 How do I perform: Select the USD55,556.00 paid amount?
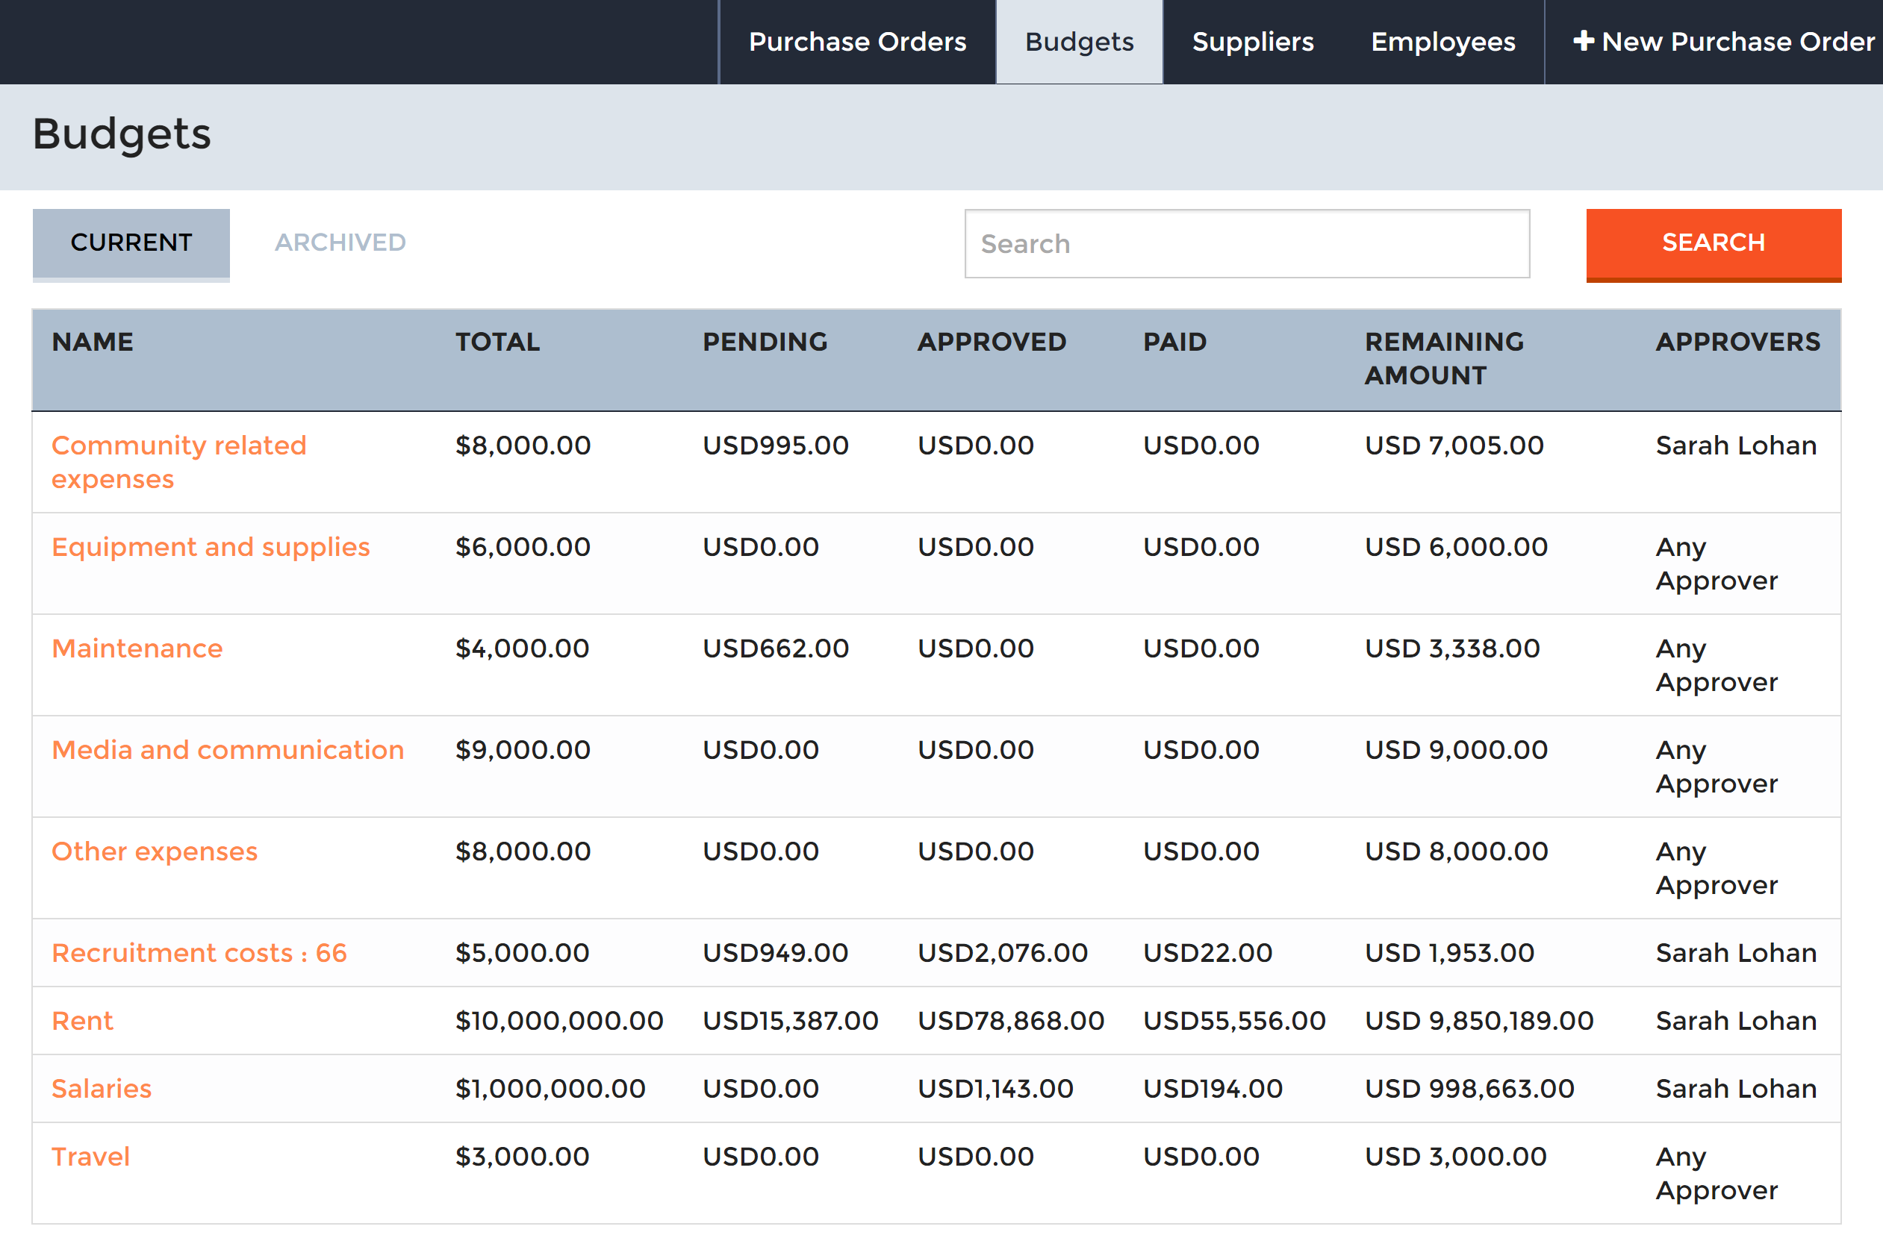click(x=1233, y=1020)
